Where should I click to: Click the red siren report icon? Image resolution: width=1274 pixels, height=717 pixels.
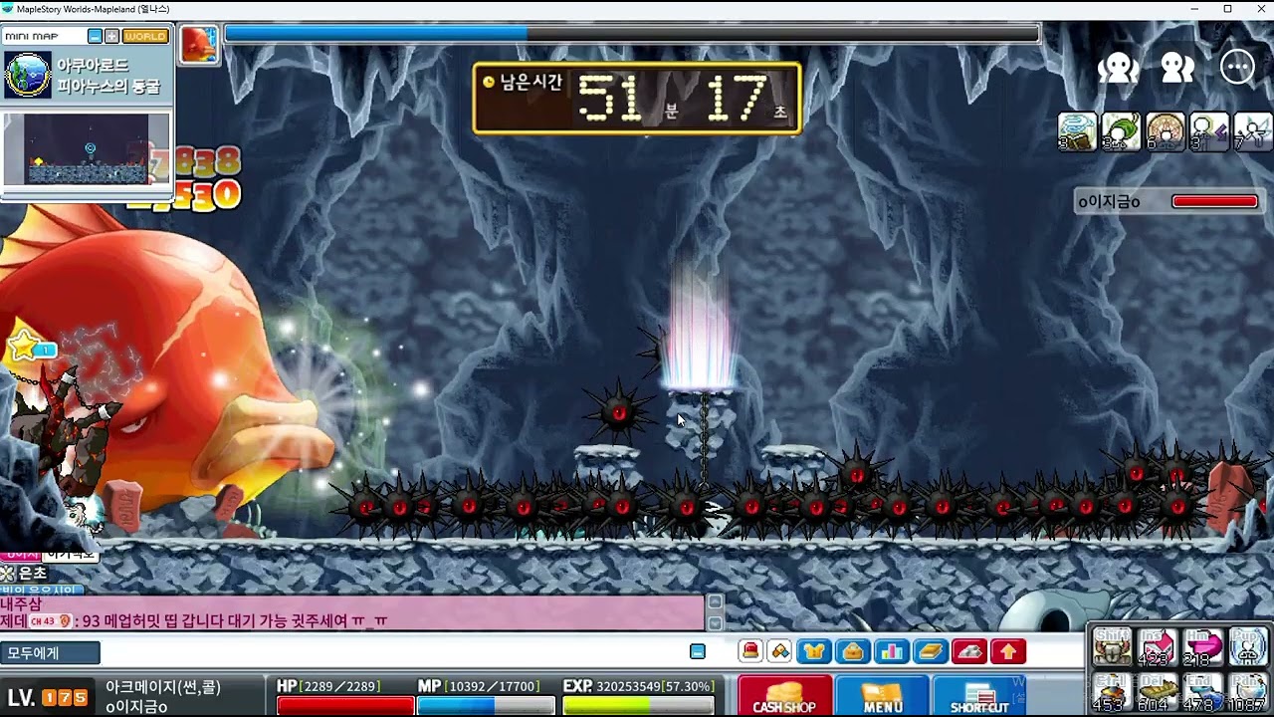750,651
